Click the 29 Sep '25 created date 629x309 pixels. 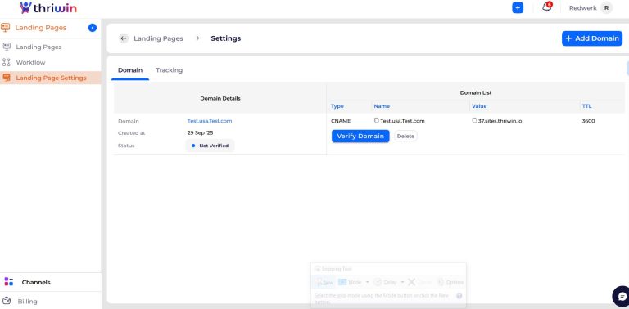tap(200, 133)
